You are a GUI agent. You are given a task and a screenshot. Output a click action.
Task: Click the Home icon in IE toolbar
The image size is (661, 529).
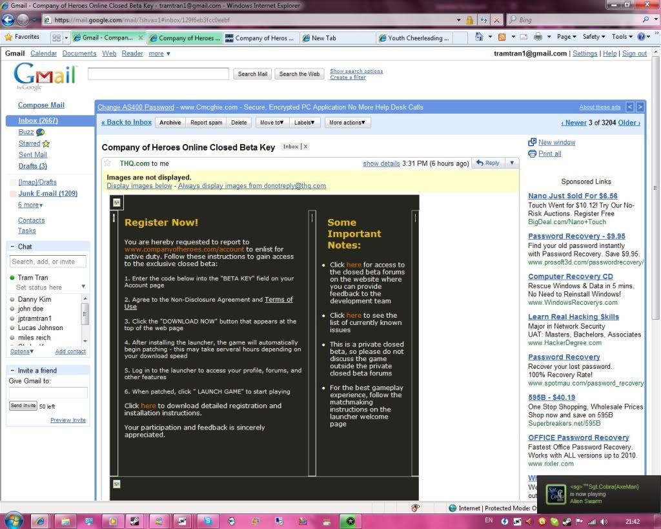(x=480, y=37)
